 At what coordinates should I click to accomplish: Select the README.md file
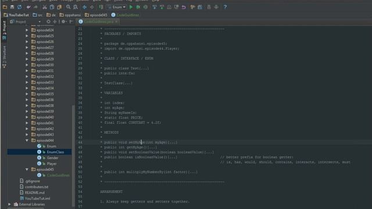pos(32,193)
